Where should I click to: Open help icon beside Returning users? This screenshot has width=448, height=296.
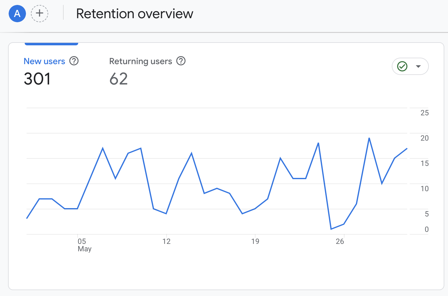(x=181, y=61)
